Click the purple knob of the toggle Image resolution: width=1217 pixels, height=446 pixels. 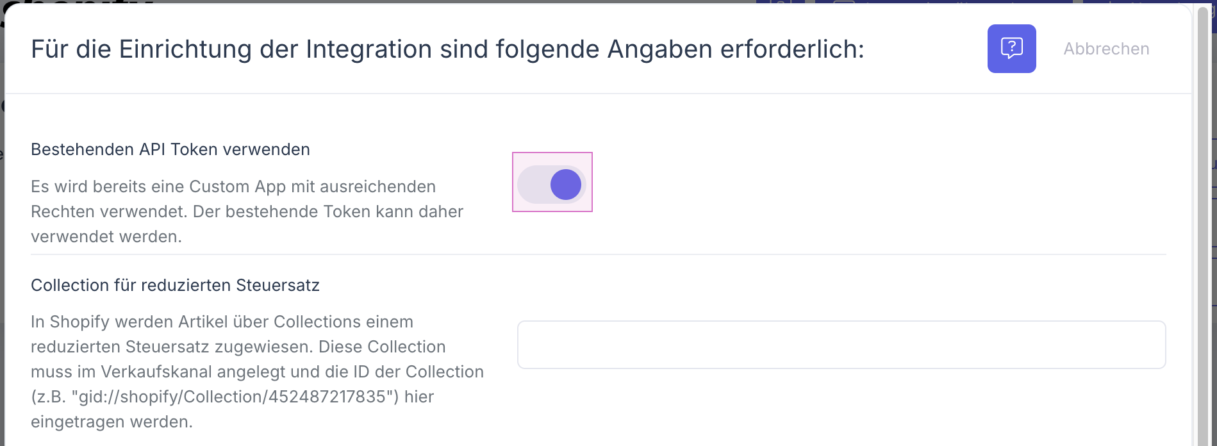(566, 185)
